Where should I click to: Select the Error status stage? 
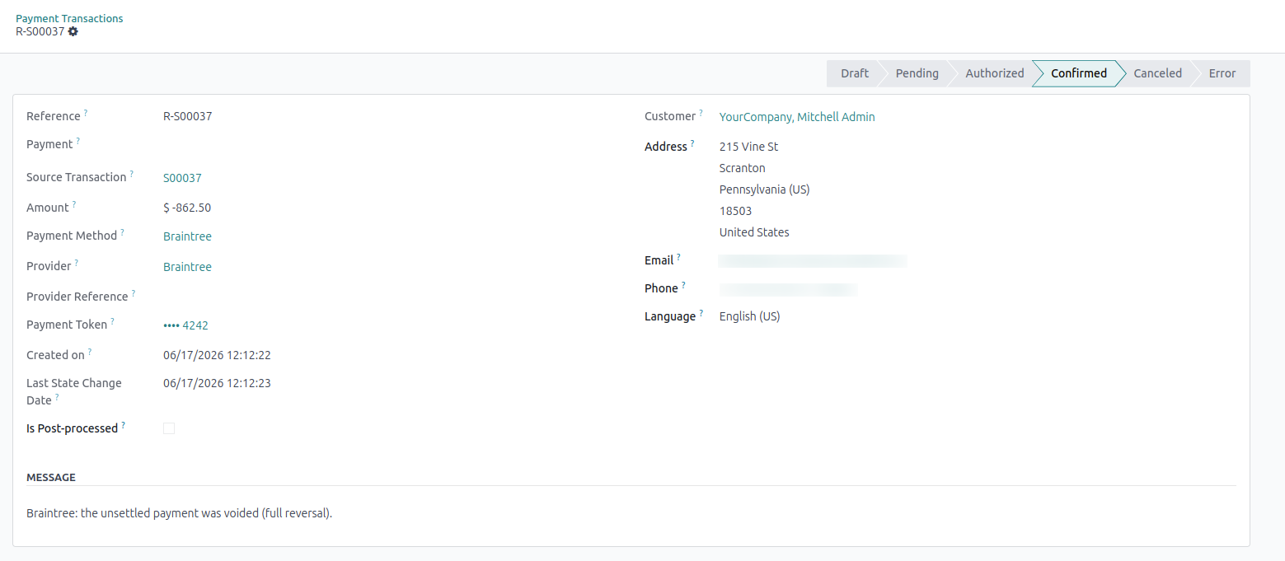point(1222,73)
